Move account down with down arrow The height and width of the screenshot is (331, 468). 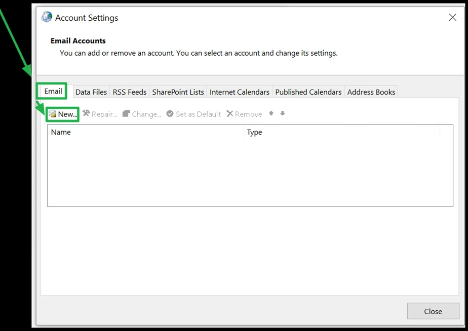coord(283,113)
